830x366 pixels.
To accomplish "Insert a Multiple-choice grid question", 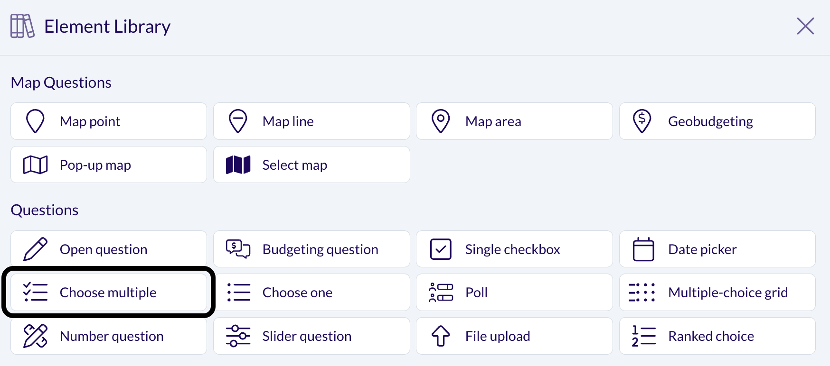I will (717, 293).
